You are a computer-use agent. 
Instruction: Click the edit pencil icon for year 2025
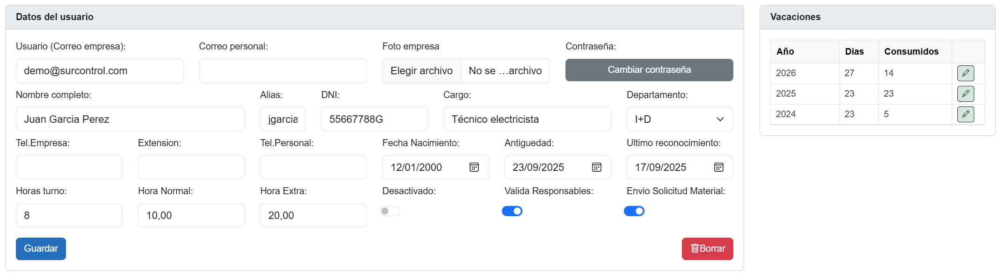click(965, 94)
